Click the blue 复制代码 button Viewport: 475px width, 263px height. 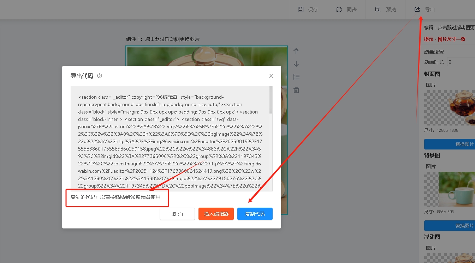[x=255, y=214]
